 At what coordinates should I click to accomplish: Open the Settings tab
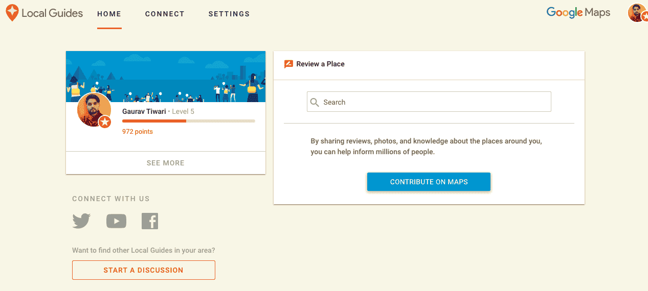(x=229, y=14)
